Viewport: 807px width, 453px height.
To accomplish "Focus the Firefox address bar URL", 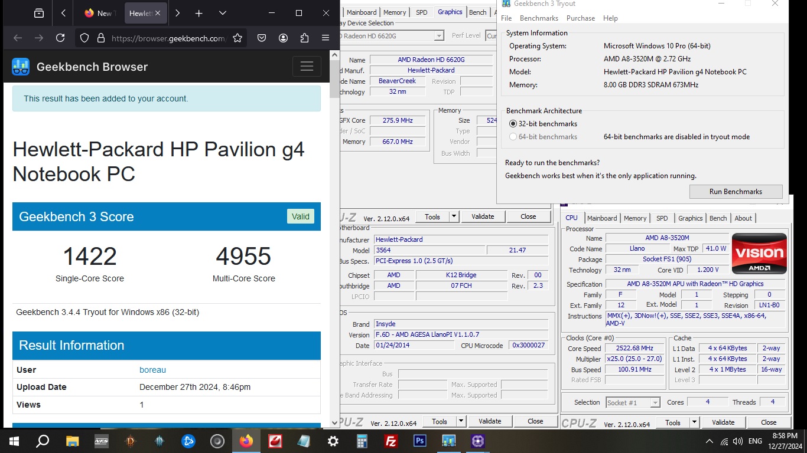I will click(168, 38).
